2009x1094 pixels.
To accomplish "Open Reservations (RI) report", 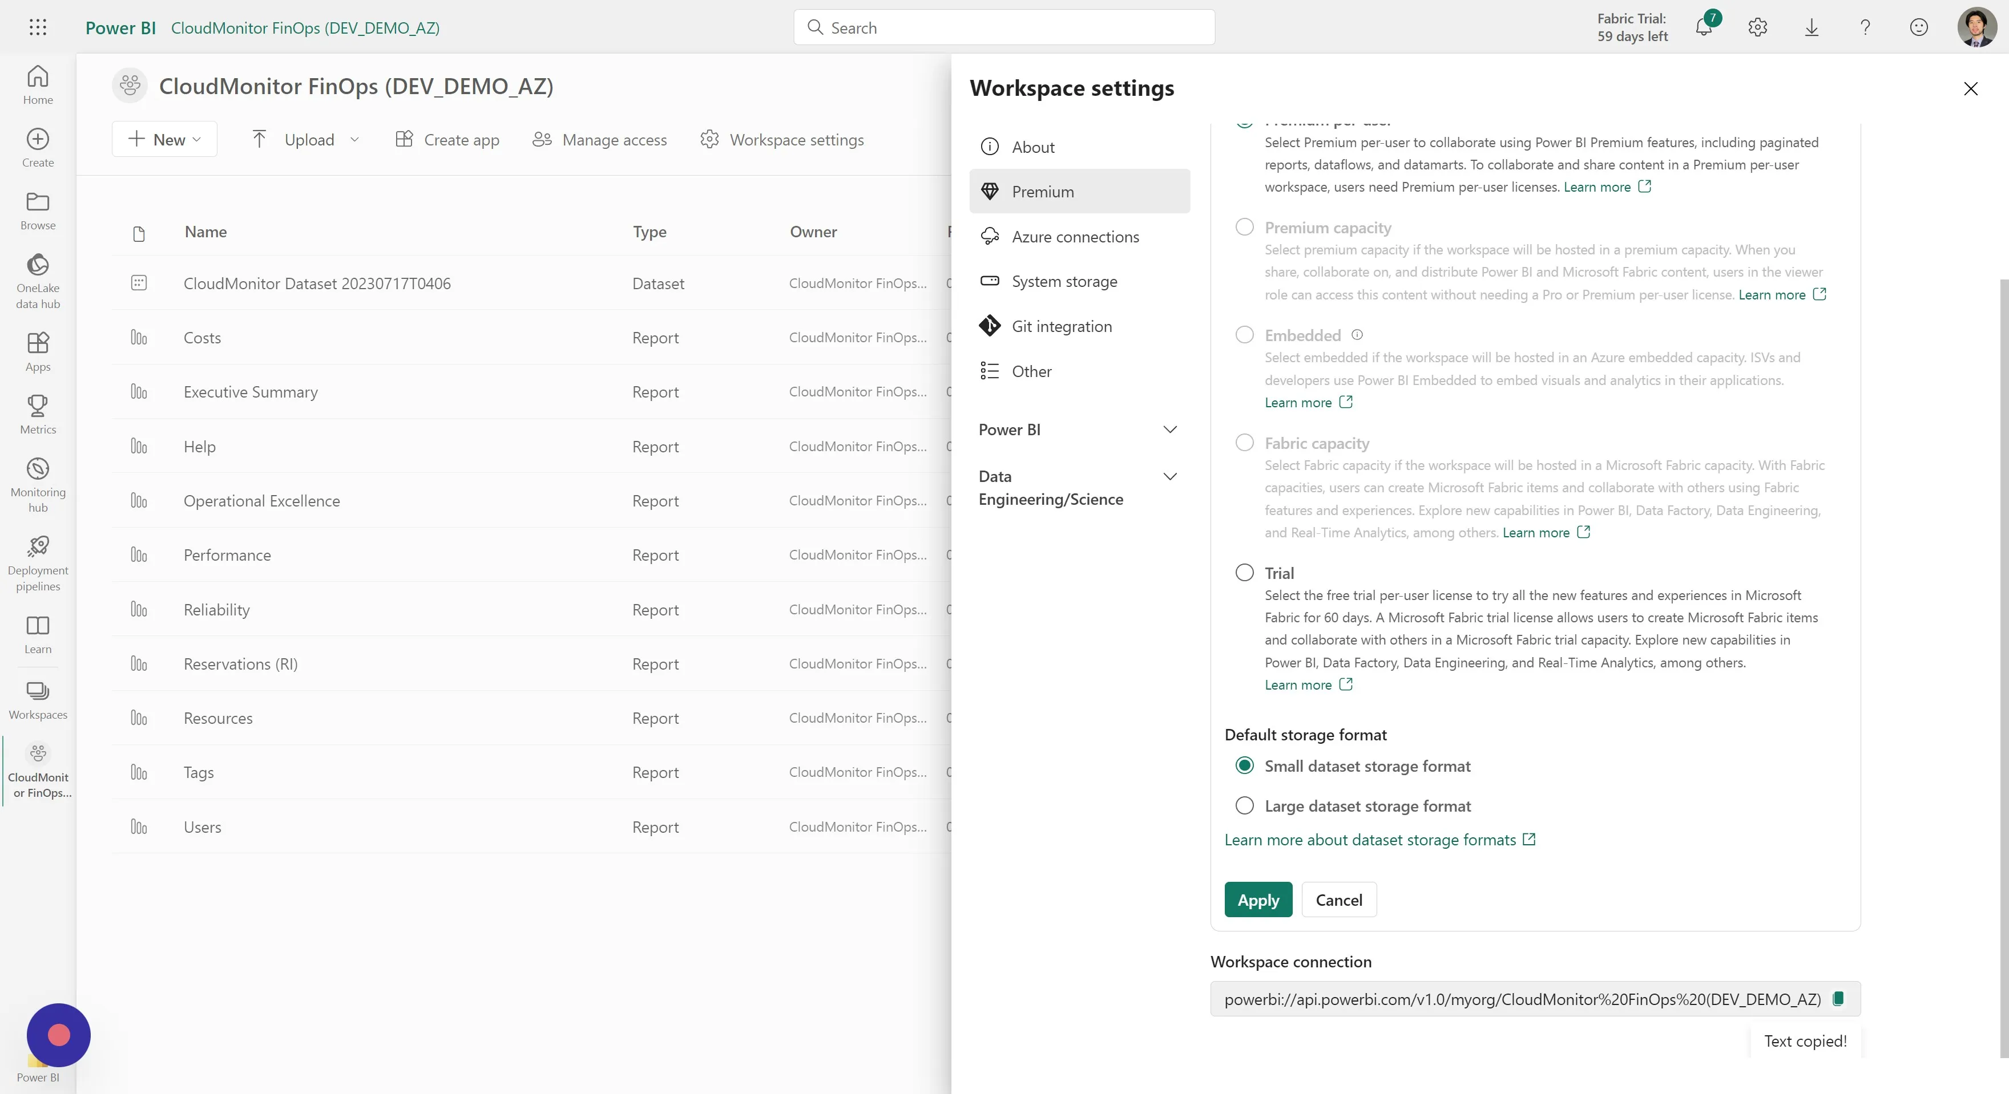I will [240, 664].
